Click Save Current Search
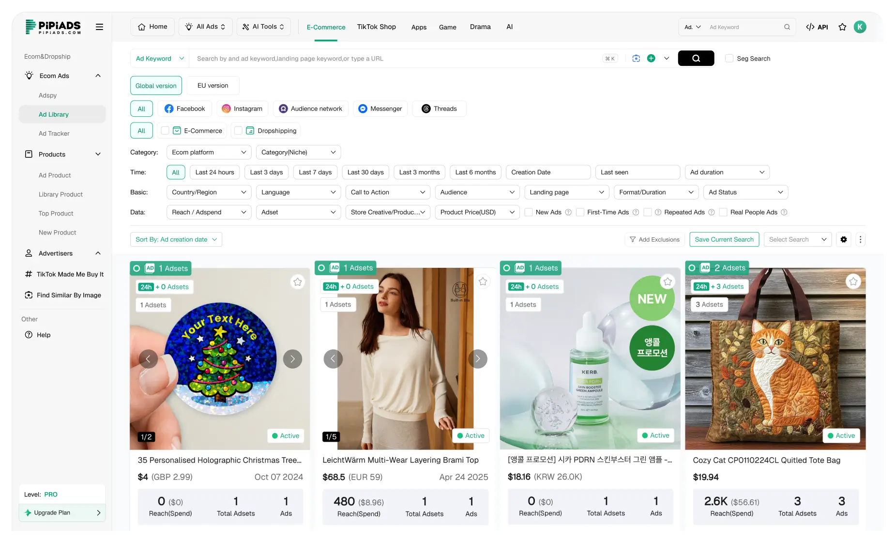This screenshot has height=543, width=896. [x=724, y=239]
